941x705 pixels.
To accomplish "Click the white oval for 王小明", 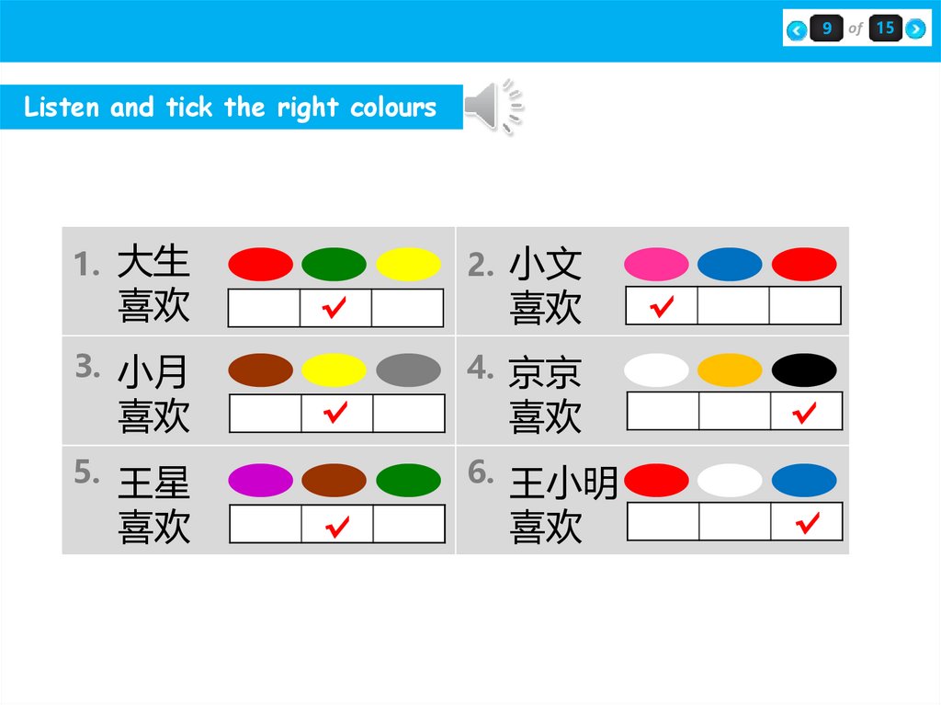I will point(730,480).
